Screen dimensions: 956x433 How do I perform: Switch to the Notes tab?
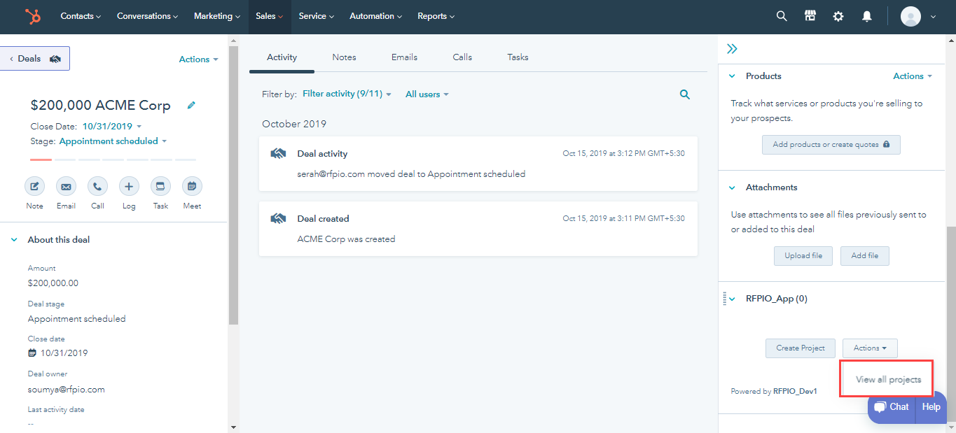pos(344,57)
